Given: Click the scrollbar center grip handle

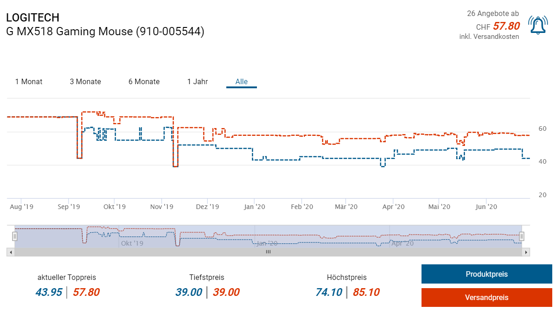Looking at the screenshot, I should (x=268, y=252).
